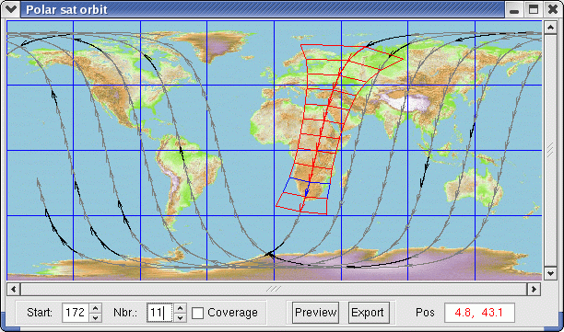
Task: Click the horizontal scrollbar thumb
Action: 274,289
